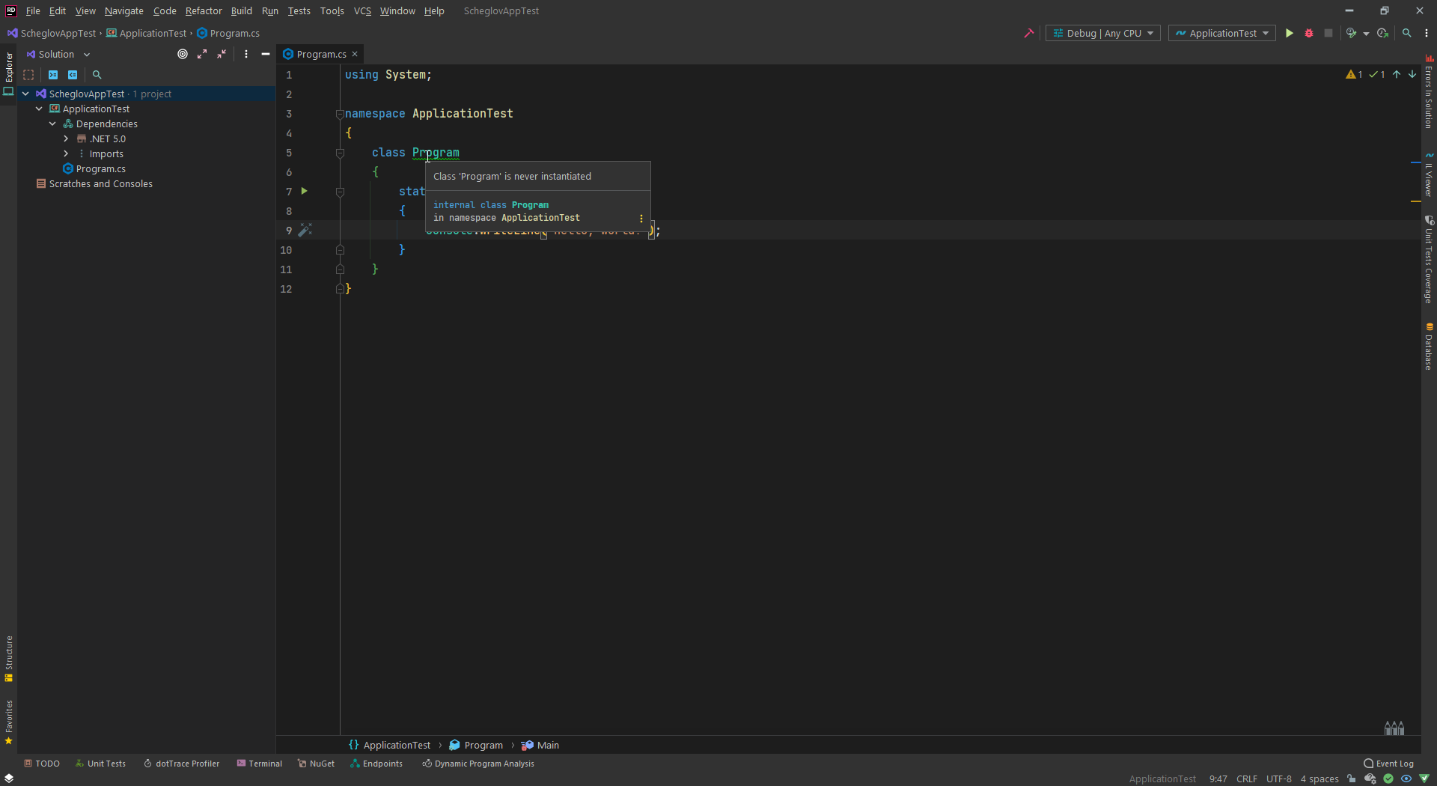Start debugging with the red bug icon
The image size is (1437, 786).
(1309, 33)
